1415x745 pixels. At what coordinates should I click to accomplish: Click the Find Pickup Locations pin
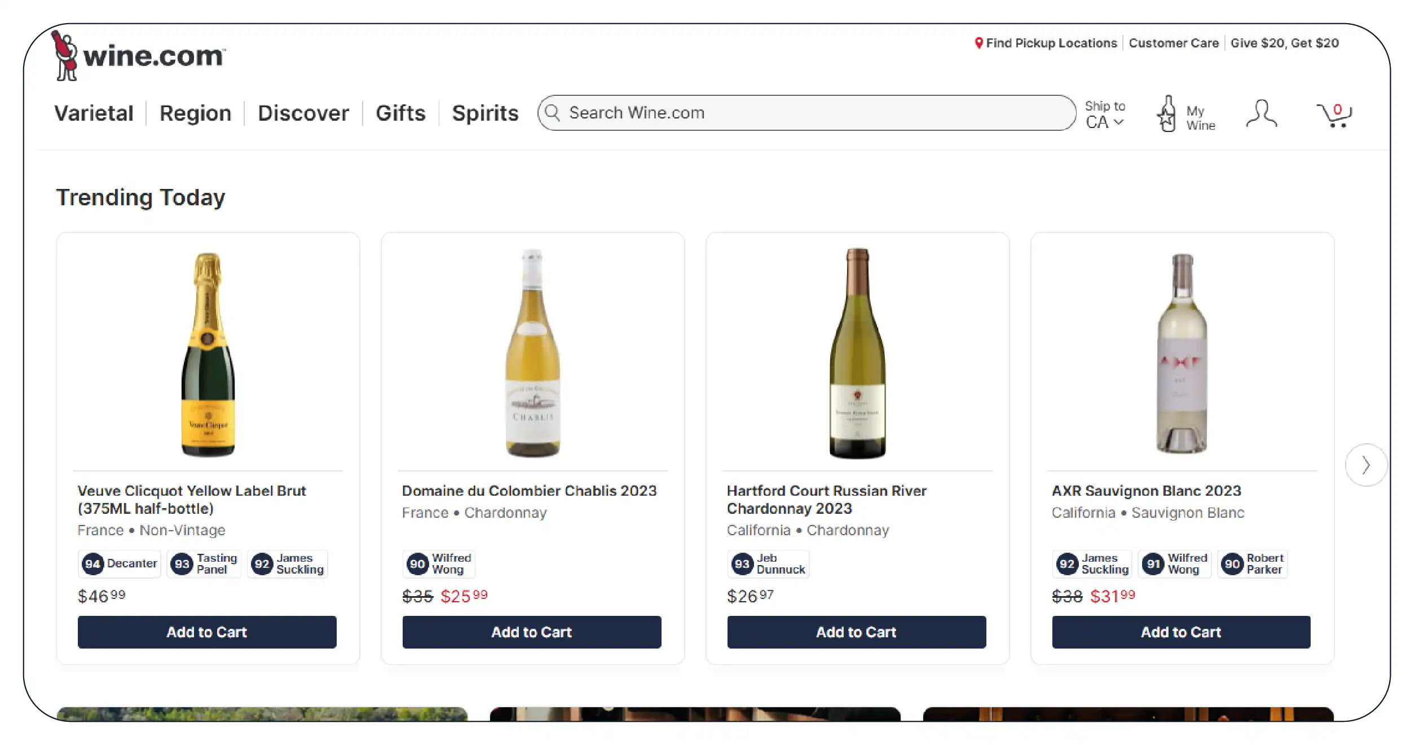point(979,43)
